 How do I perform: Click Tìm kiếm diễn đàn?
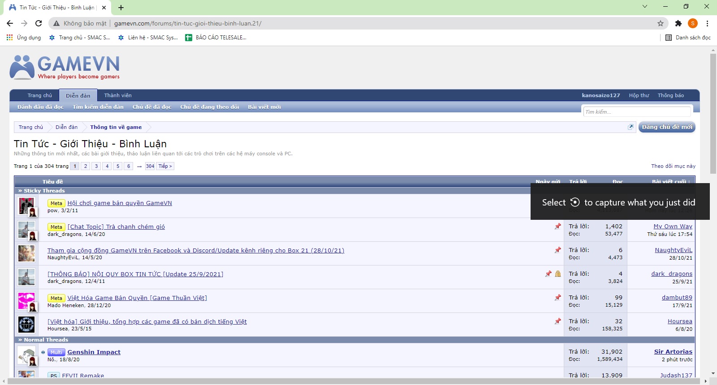98,107
